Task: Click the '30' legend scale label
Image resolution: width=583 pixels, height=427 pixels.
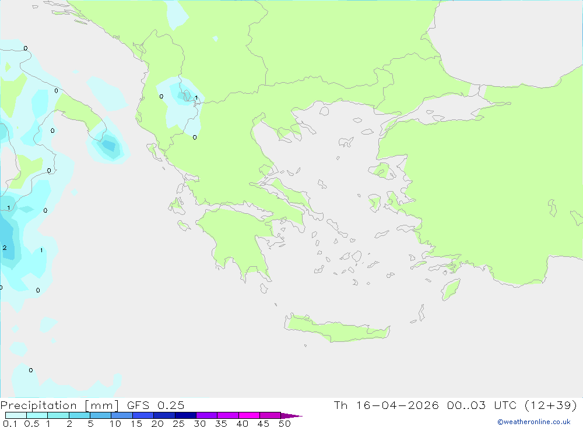Action: click(x=200, y=424)
